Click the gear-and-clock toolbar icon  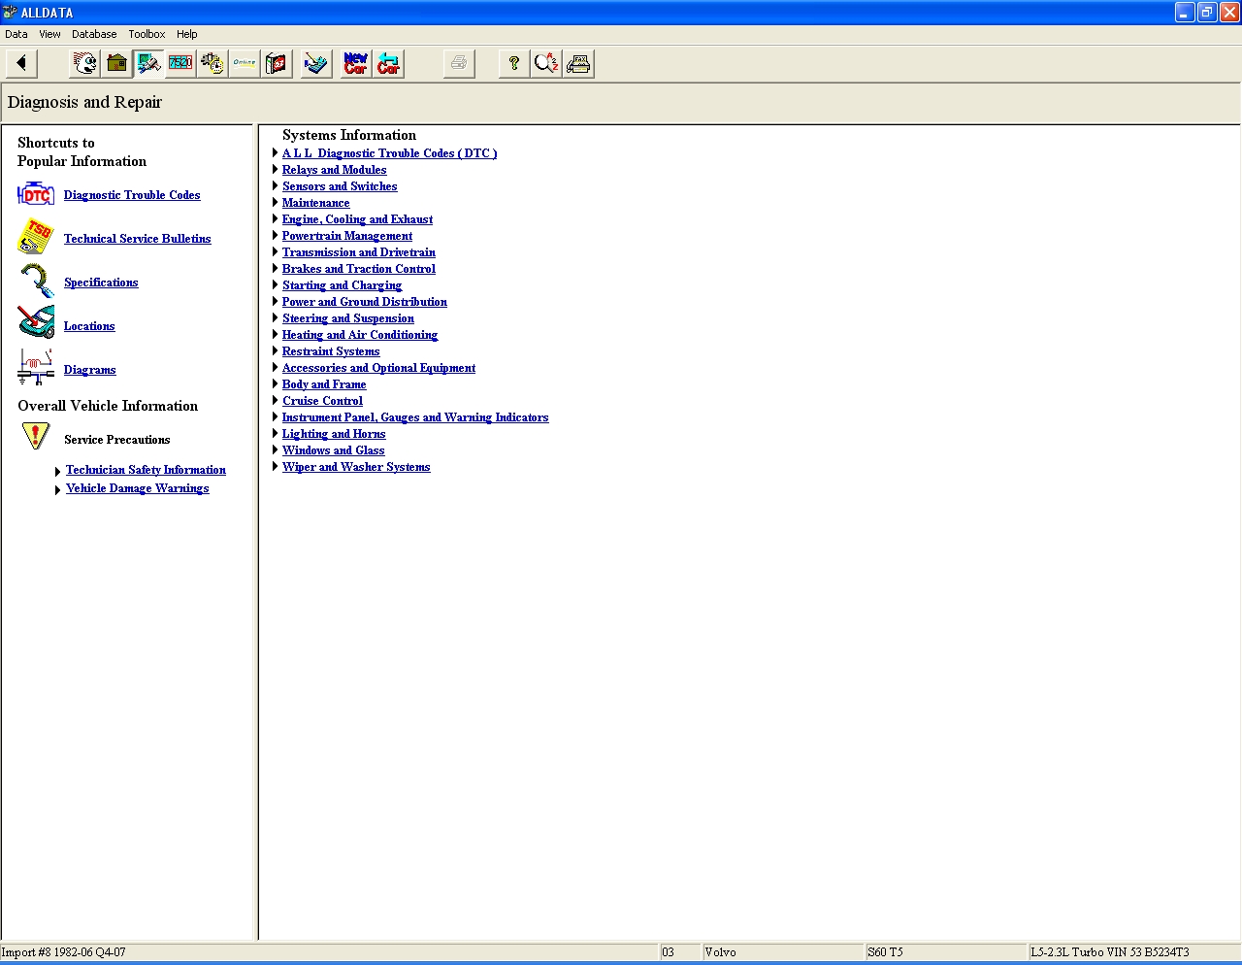[x=213, y=64]
